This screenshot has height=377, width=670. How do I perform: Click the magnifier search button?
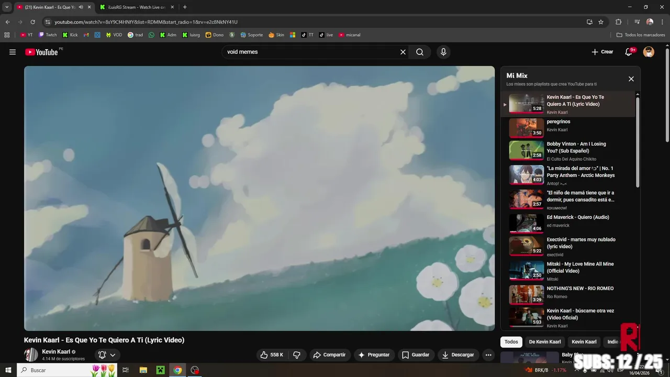[x=420, y=52]
